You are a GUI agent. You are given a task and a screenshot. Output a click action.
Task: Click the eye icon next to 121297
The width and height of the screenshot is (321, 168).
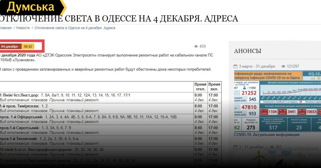[x=283, y=66]
